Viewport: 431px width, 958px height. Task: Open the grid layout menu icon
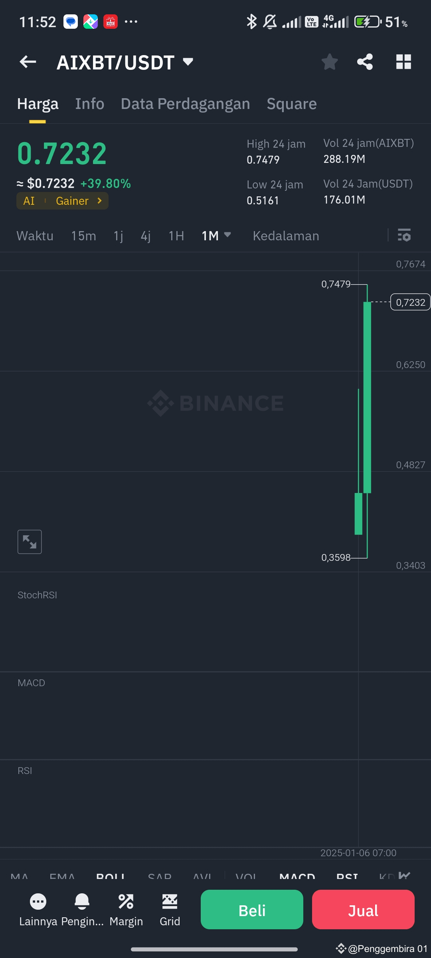pos(403,62)
